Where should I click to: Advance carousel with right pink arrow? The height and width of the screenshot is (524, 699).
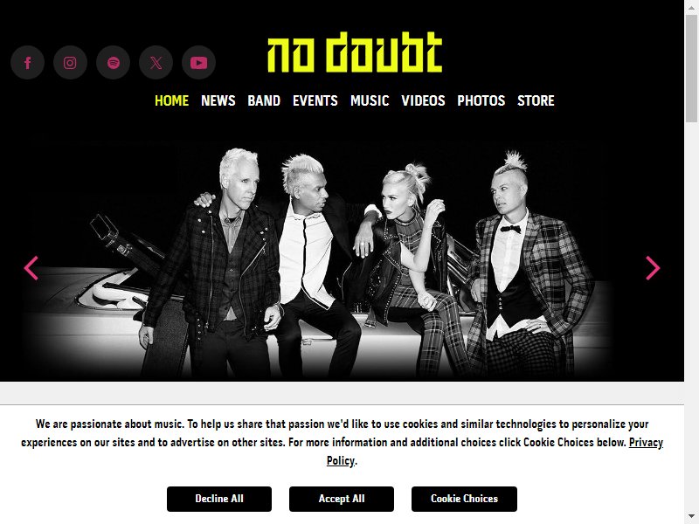click(x=653, y=268)
